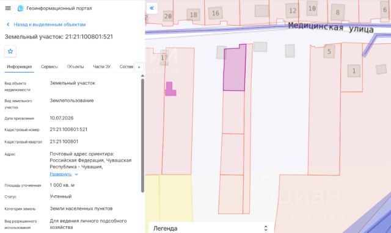
Task: Click Назад к выделенным объектам link
Action: (49, 24)
